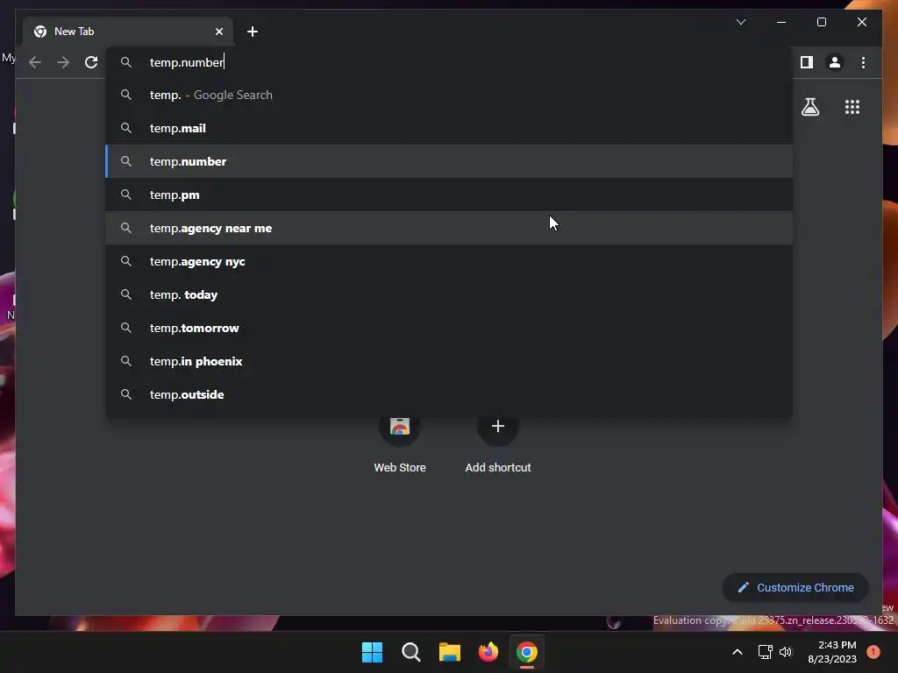Switch to Chrome on the taskbar
Image resolution: width=898 pixels, height=673 pixels.
coord(527,652)
